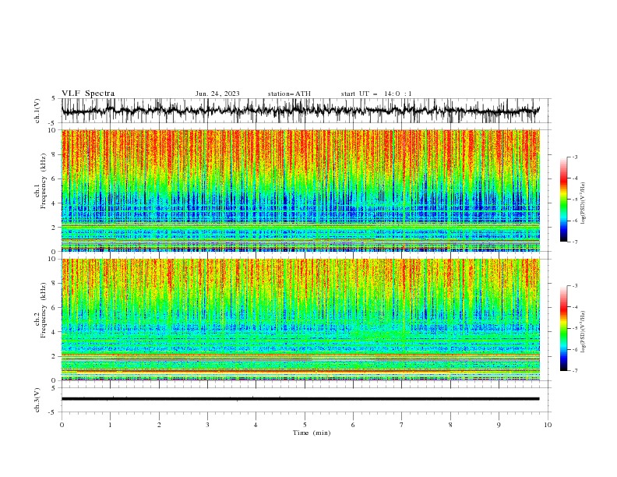The width and height of the screenshot is (617, 477).
Task: Click the time axis tick label "3"
Action: (207, 425)
